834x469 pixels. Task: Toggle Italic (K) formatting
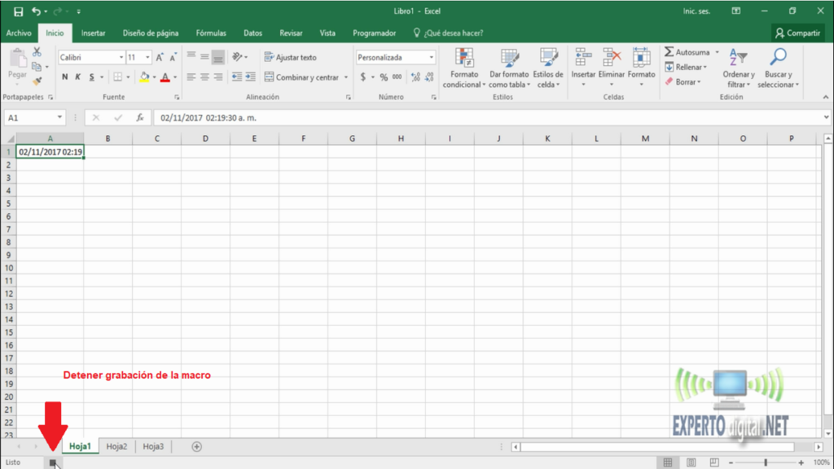pyautogui.click(x=79, y=77)
